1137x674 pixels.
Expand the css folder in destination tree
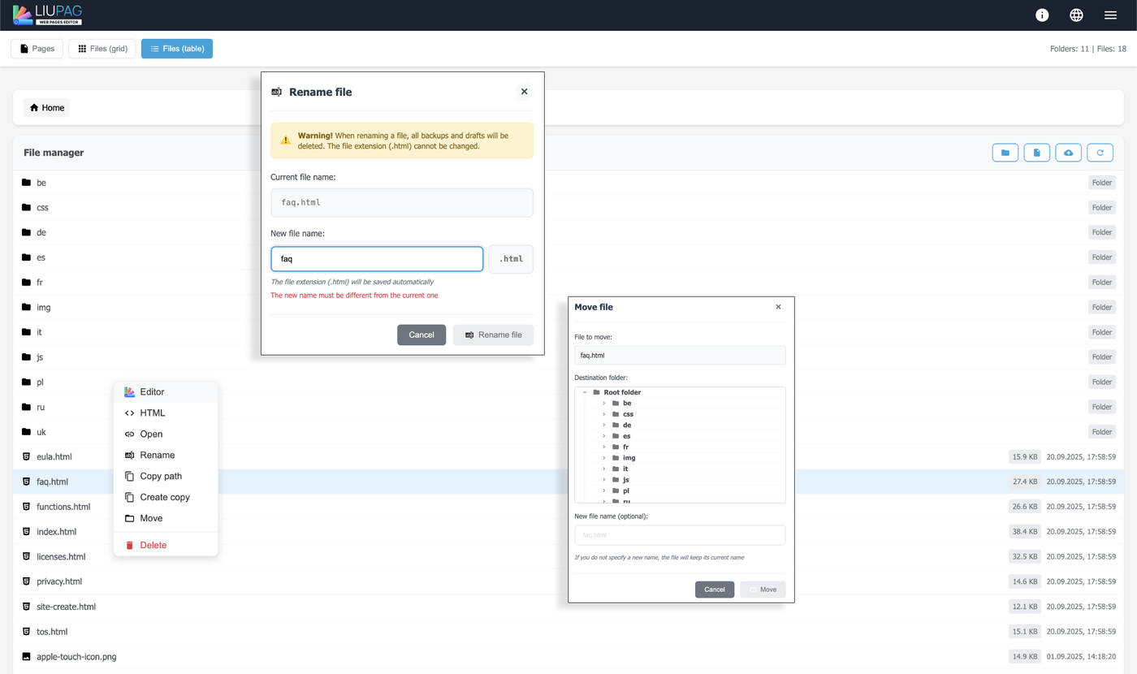click(604, 414)
